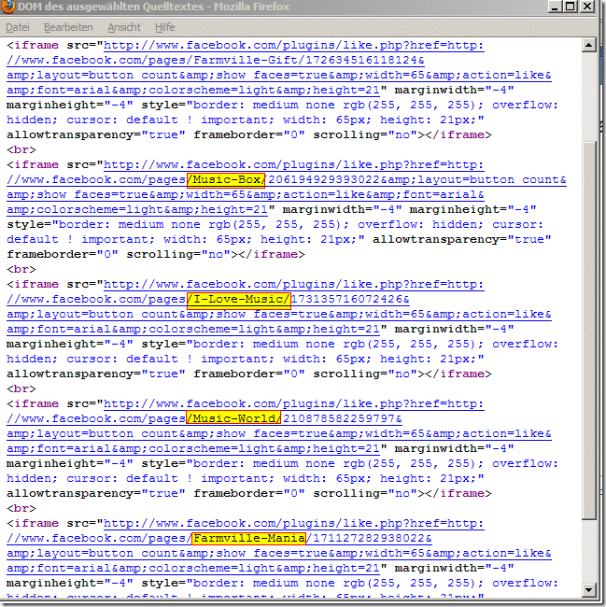
Task: Maximize the DOM source window
Action: [x=571, y=7]
